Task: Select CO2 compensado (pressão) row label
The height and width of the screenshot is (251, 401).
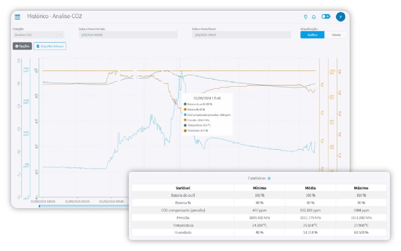Action: click(x=183, y=210)
